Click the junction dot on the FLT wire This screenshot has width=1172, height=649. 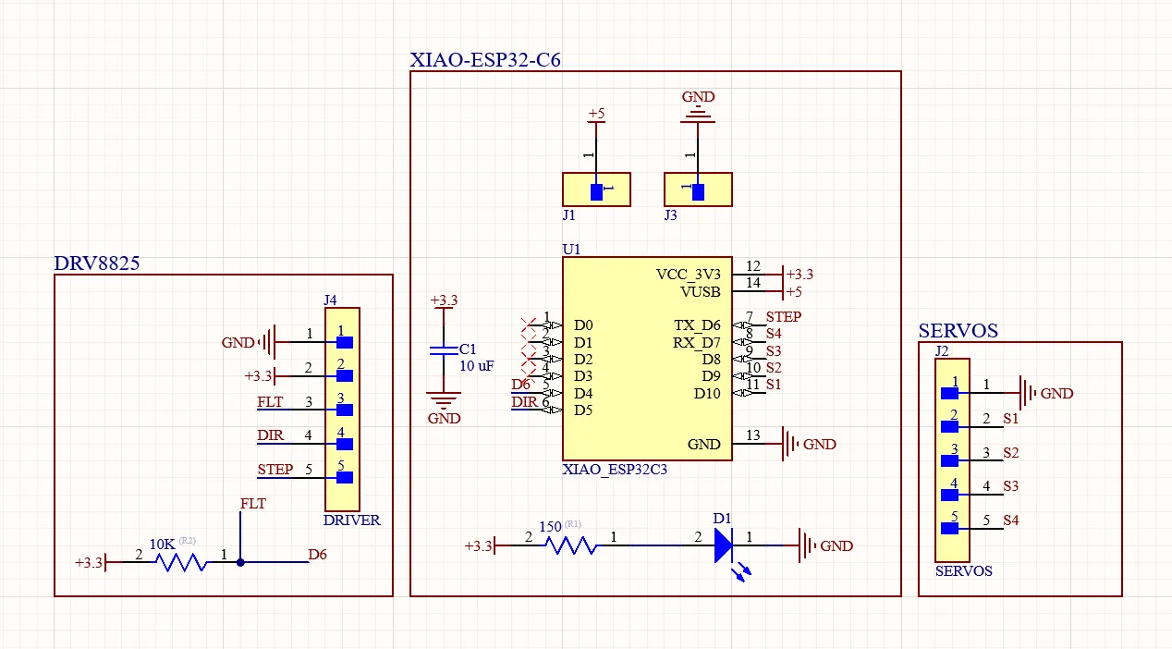(x=240, y=561)
